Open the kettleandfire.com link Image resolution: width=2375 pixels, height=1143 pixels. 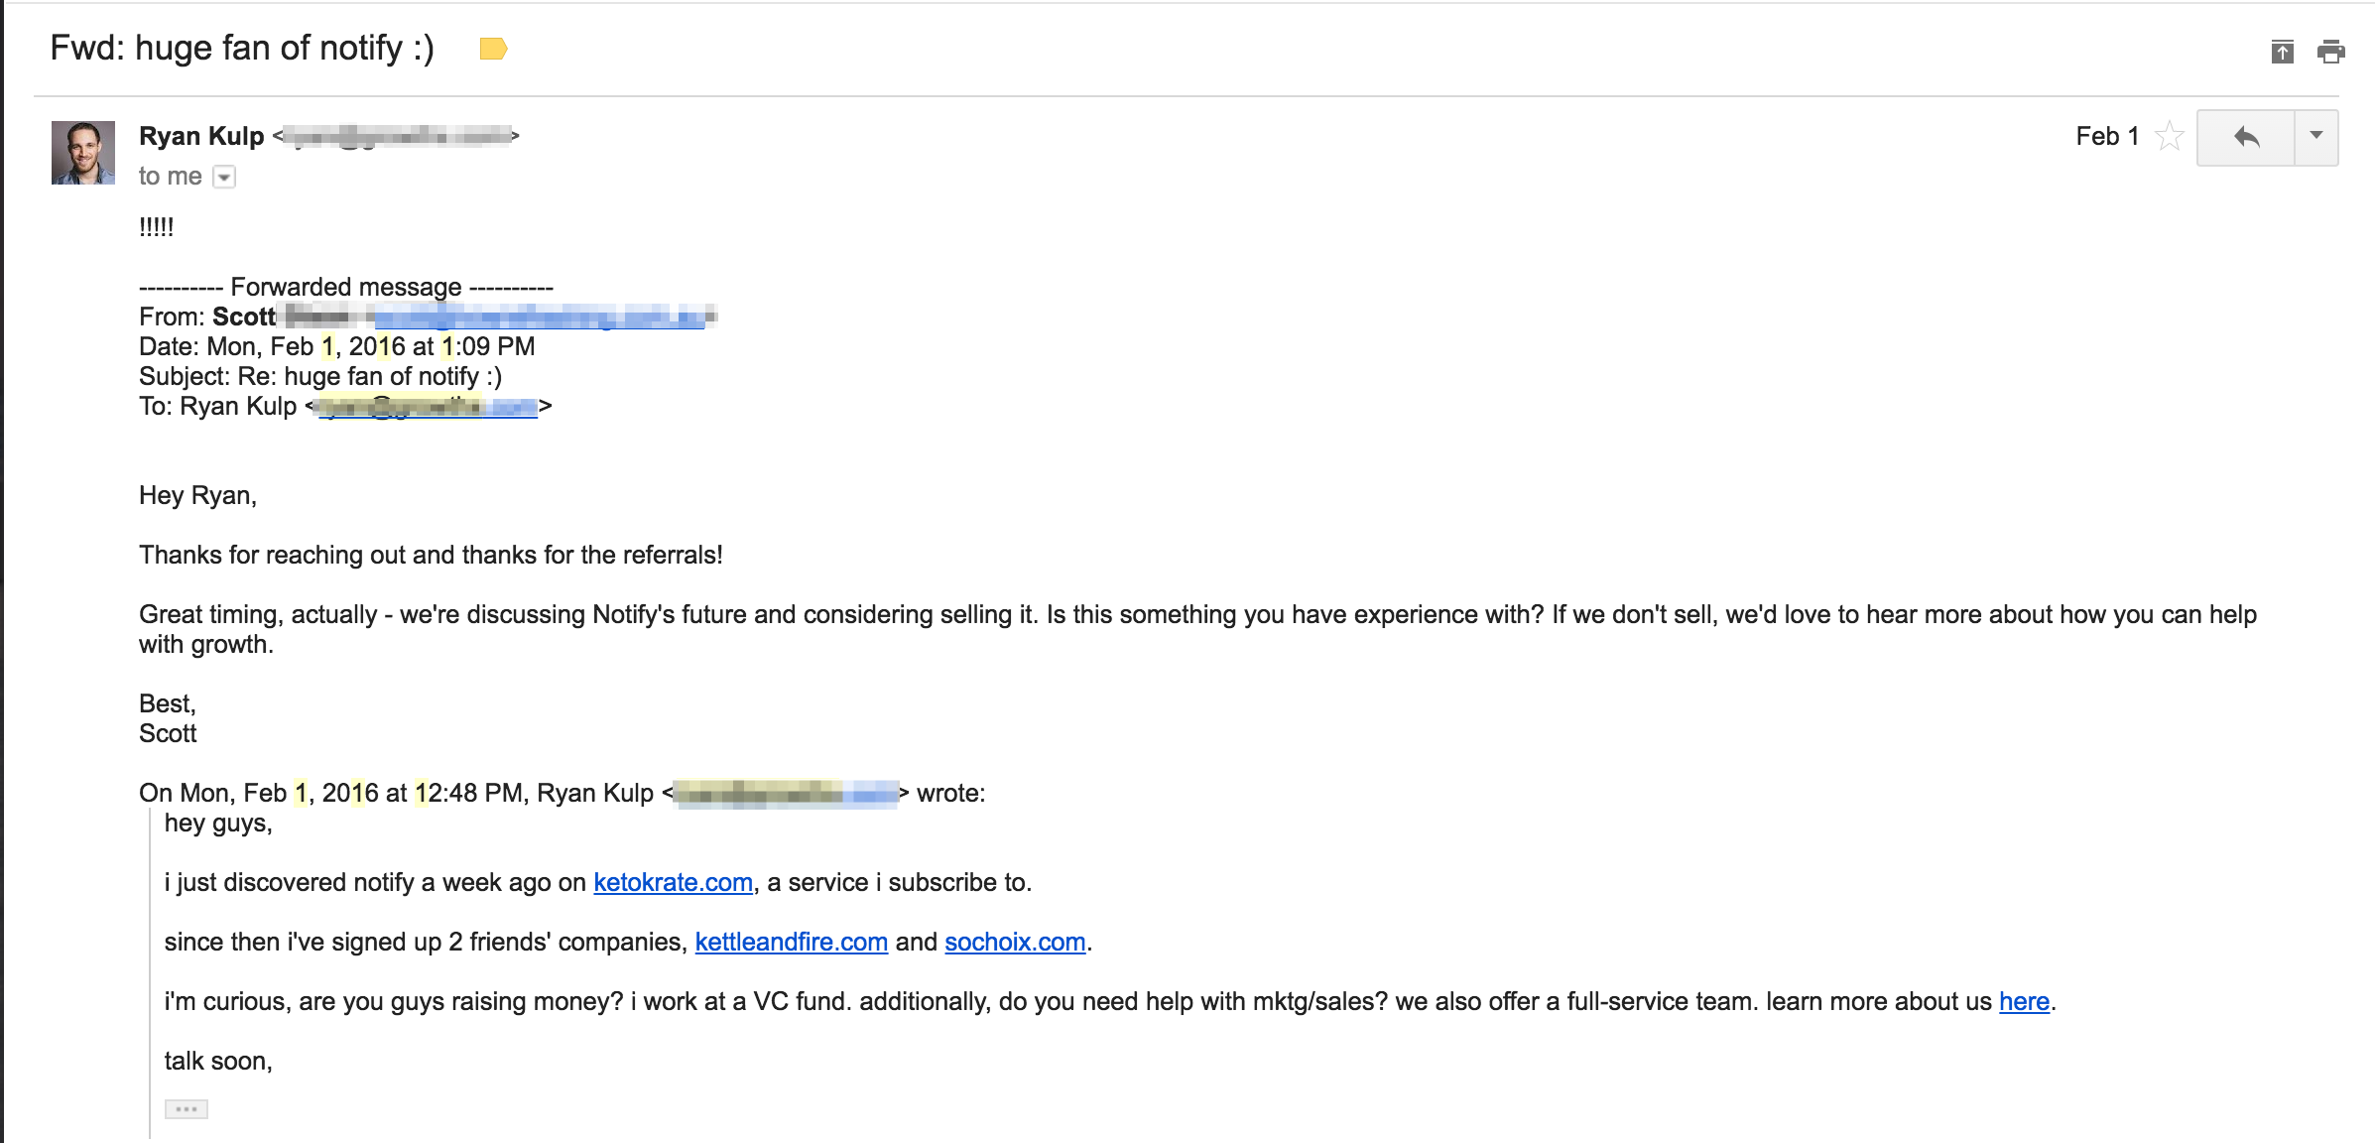(791, 942)
